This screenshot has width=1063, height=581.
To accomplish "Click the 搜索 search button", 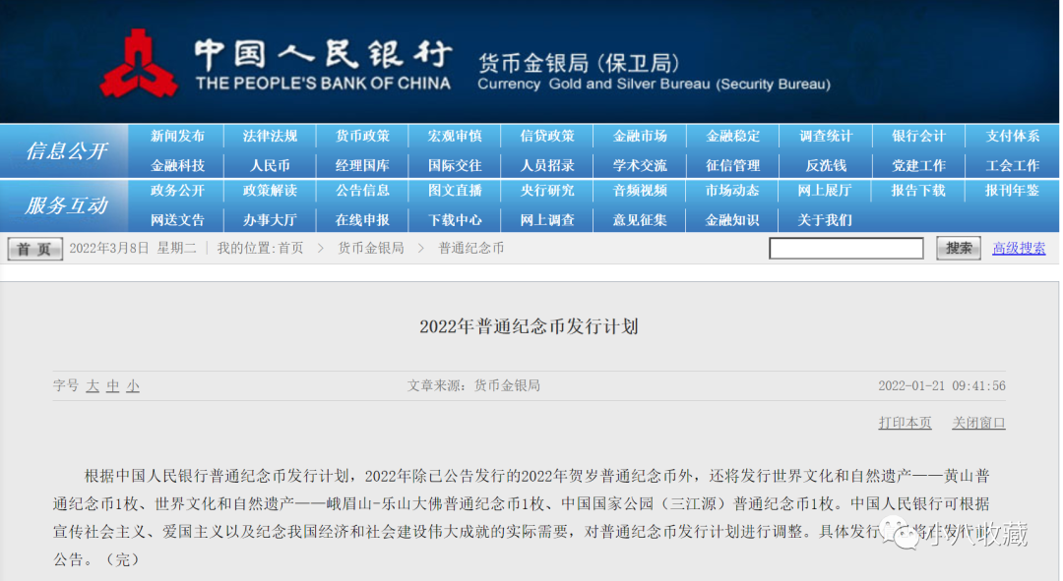I will 959,249.
